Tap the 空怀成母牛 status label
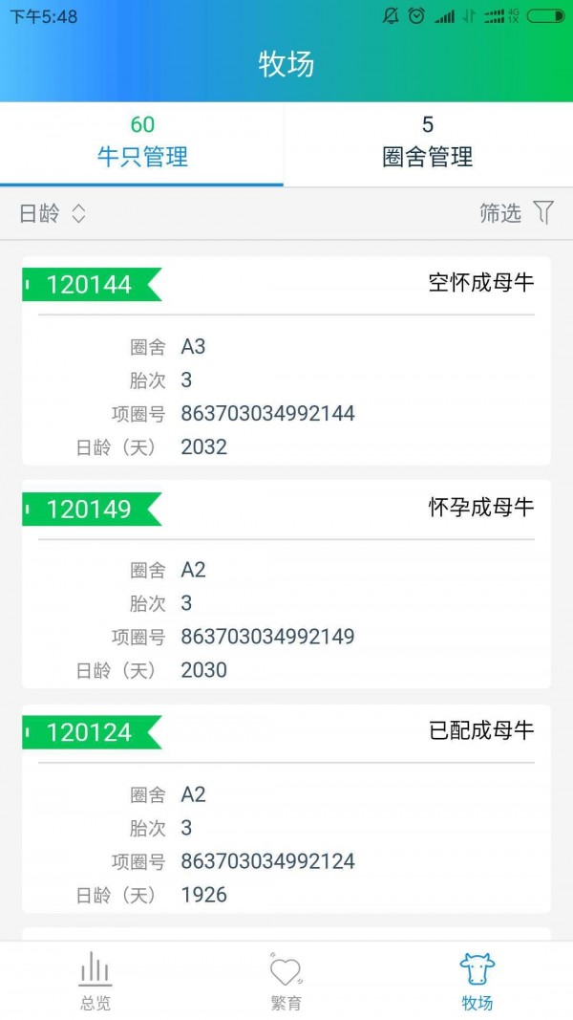 click(x=480, y=283)
